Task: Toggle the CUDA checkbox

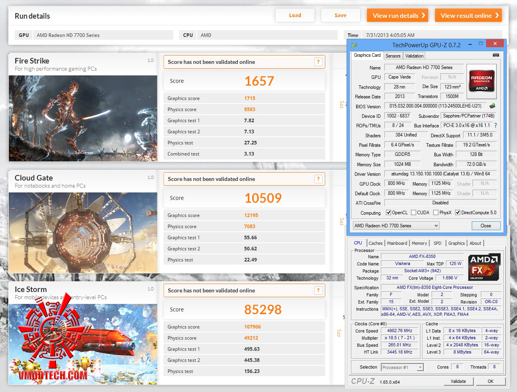Action: point(414,213)
